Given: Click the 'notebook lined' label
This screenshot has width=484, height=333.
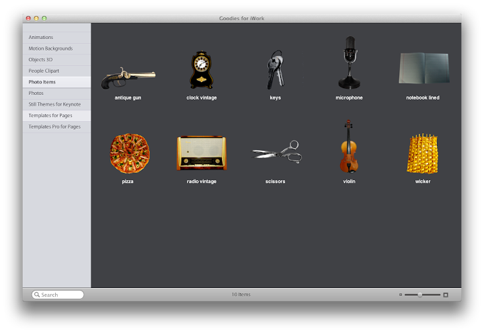Looking at the screenshot, I should [423, 98].
